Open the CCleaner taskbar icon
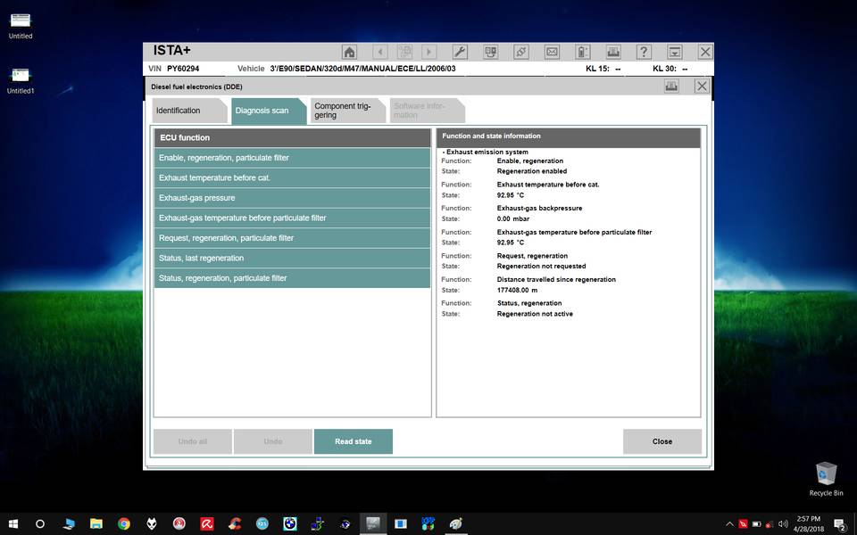This screenshot has width=857, height=535. click(235, 524)
